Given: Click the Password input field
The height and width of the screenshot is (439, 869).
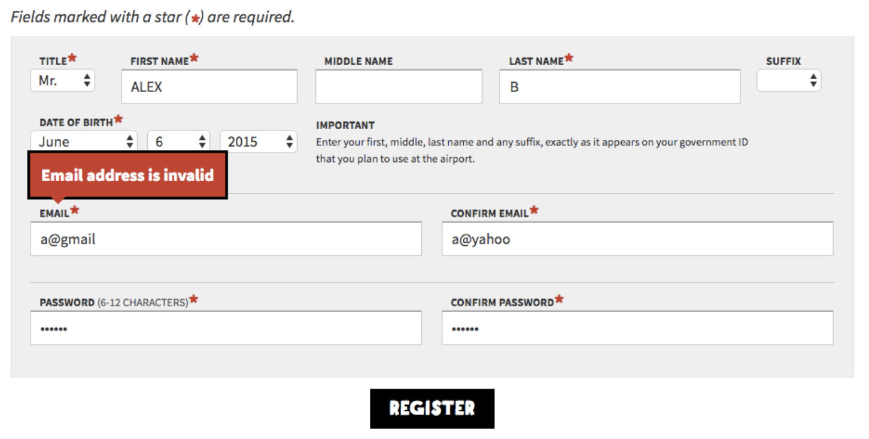Looking at the screenshot, I should point(226,328).
